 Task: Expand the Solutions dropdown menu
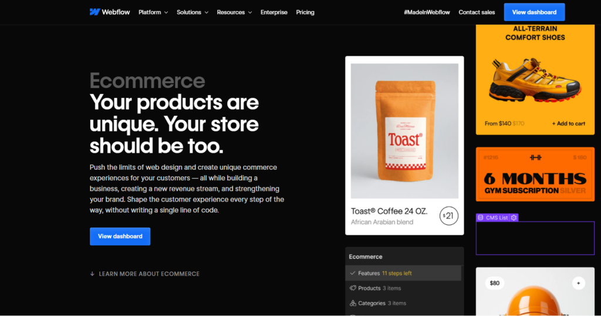pos(193,12)
